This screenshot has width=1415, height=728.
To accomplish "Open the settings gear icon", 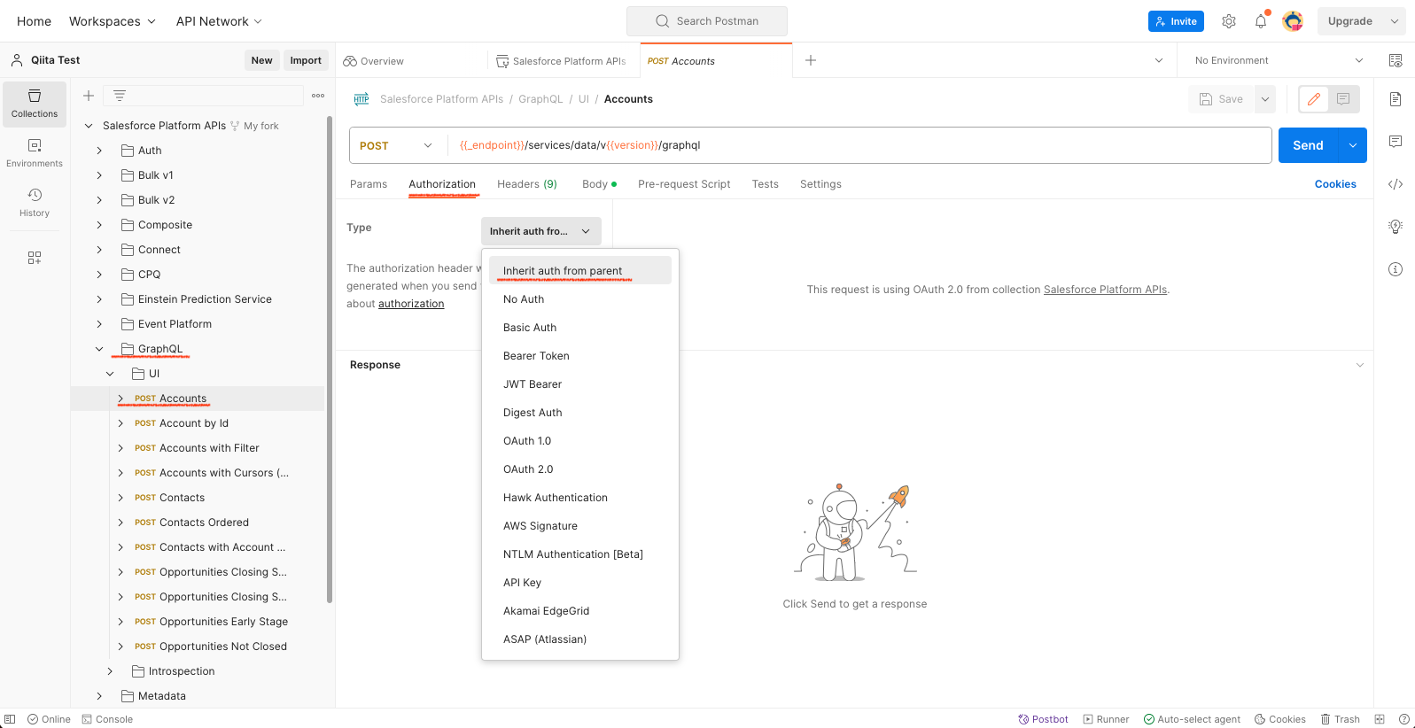I will (x=1229, y=21).
